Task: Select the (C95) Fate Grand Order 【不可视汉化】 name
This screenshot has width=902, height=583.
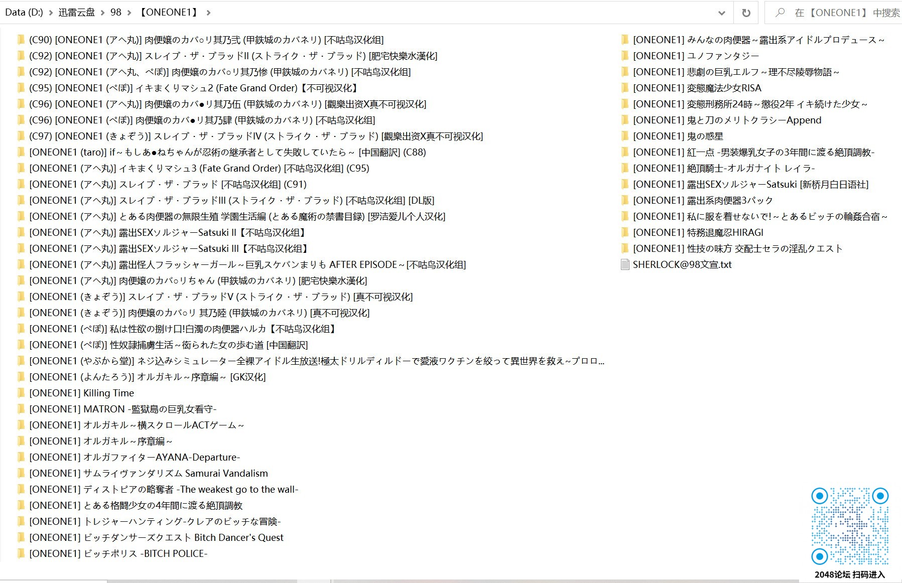Action: point(194,88)
